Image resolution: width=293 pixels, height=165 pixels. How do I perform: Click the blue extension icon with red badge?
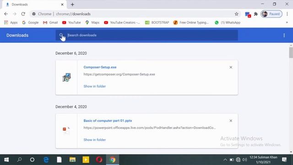click(x=248, y=14)
